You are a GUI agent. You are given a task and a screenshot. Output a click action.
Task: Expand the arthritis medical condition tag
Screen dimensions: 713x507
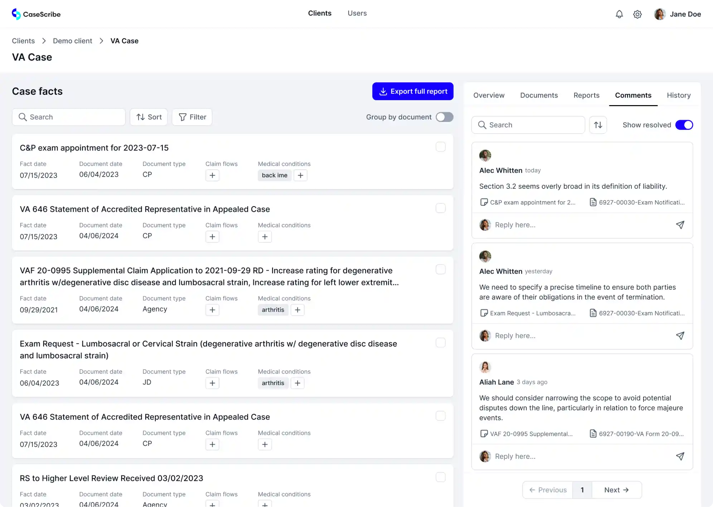tap(273, 310)
